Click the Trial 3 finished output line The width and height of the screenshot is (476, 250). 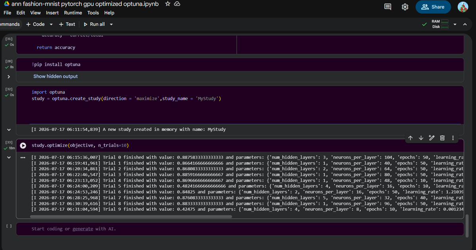click(247, 174)
